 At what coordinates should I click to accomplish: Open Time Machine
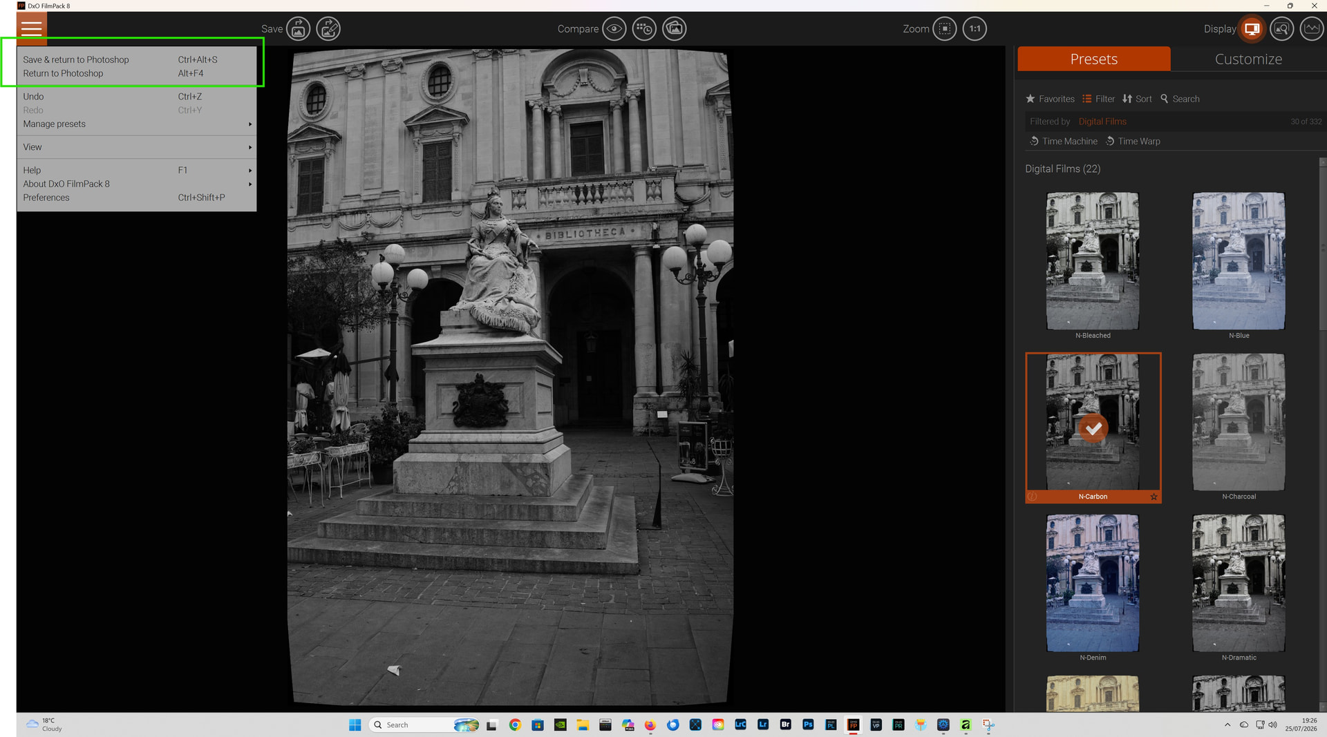click(1063, 141)
